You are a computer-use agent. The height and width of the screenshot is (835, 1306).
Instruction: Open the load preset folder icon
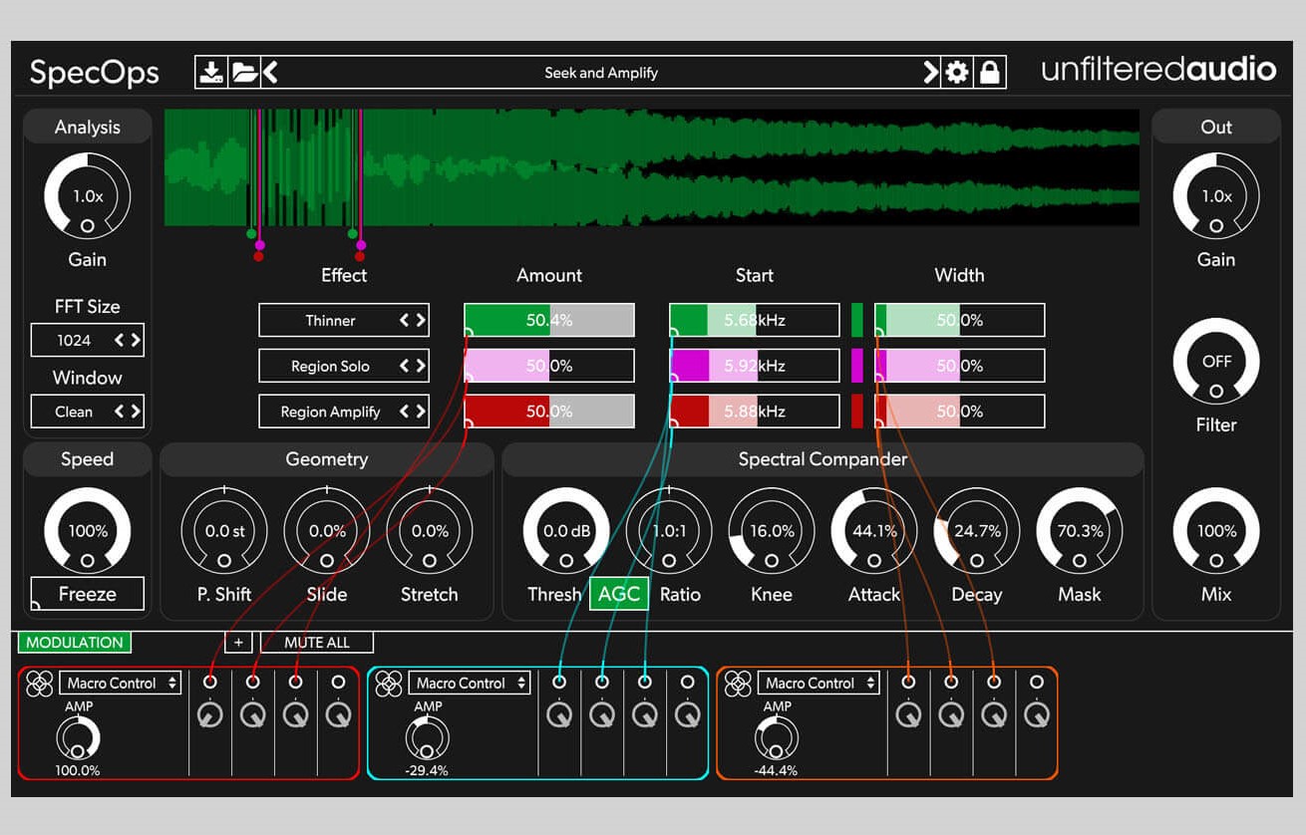coord(244,73)
